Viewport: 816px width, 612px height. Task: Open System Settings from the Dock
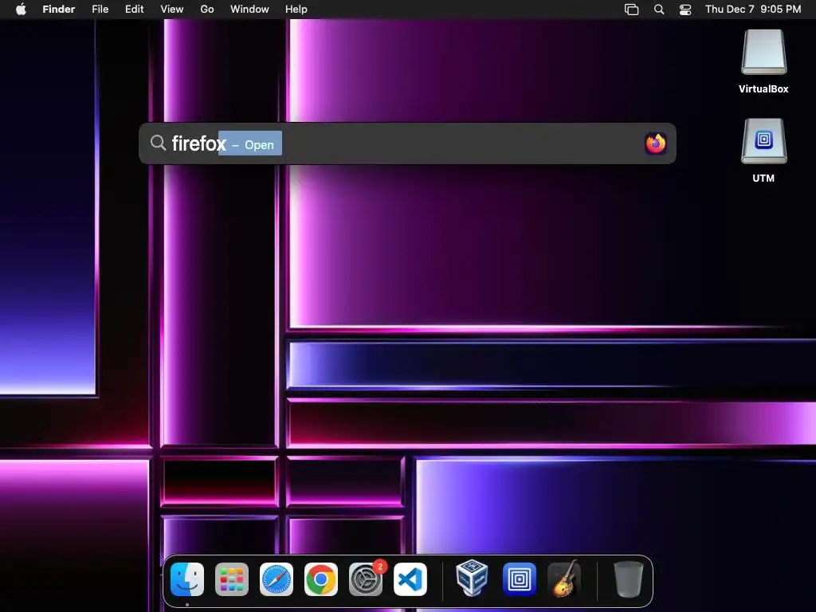pyautogui.click(x=366, y=579)
